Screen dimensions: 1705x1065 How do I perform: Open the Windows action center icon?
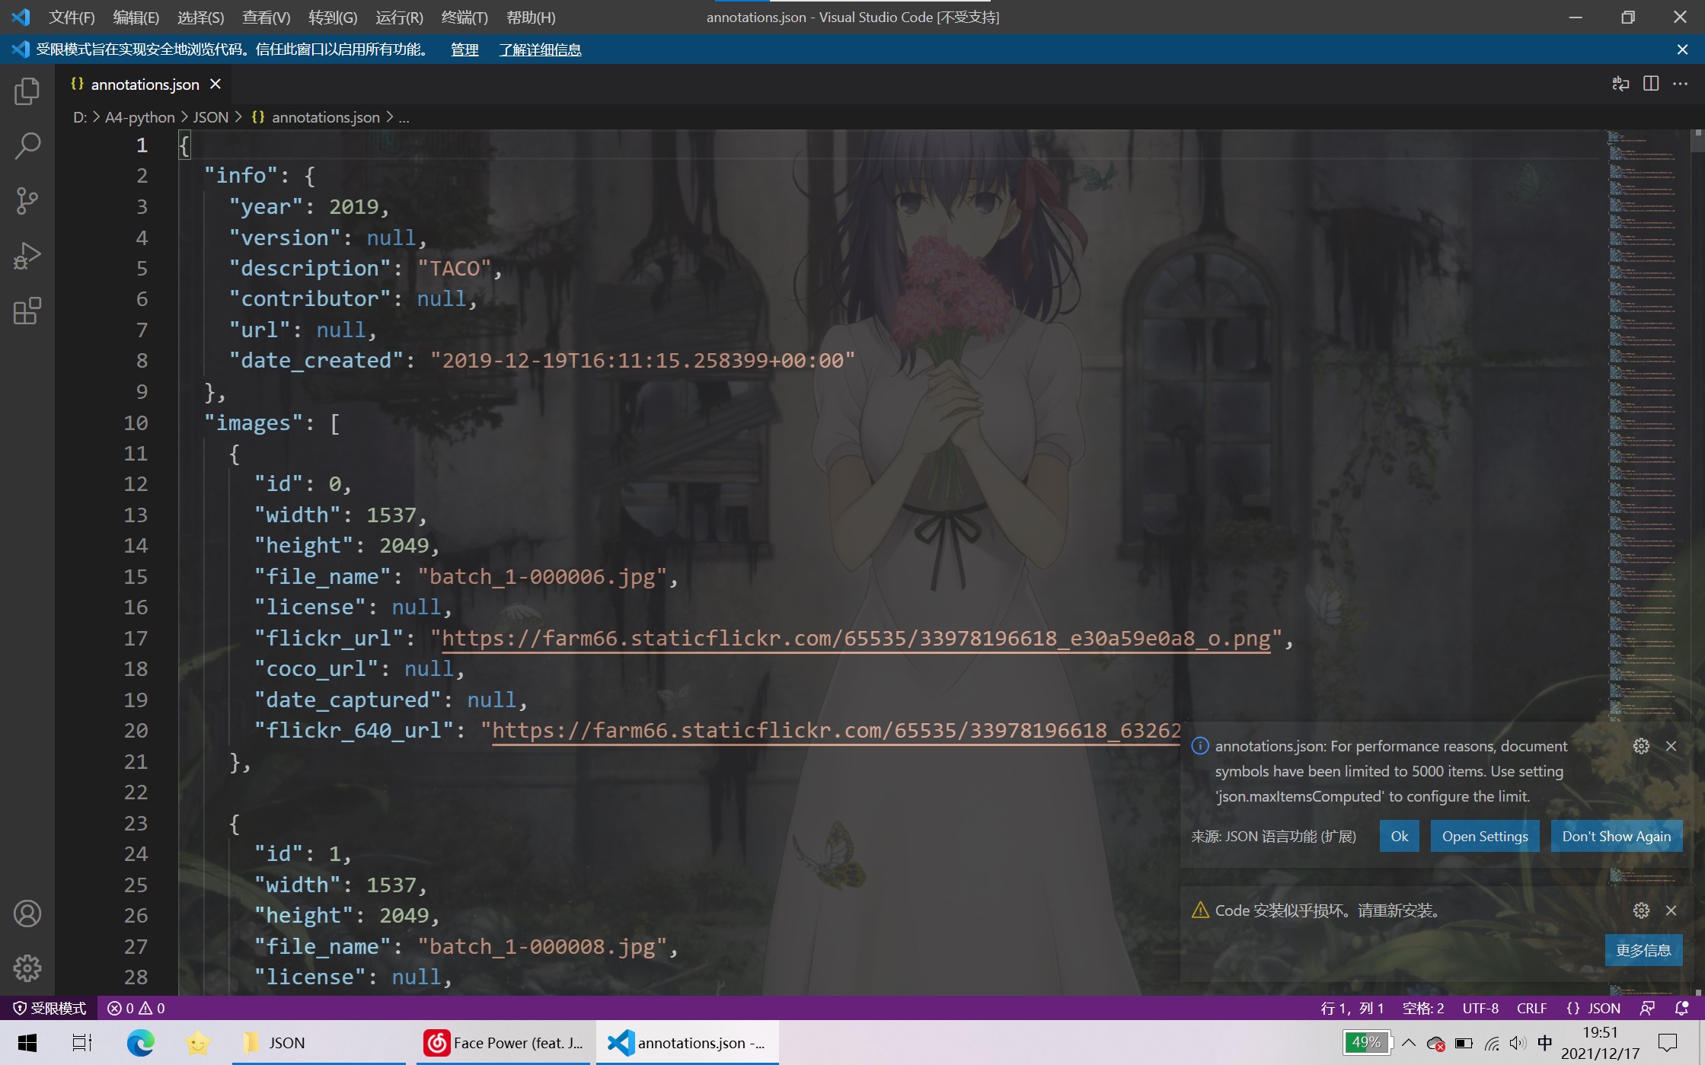[x=1668, y=1043]
